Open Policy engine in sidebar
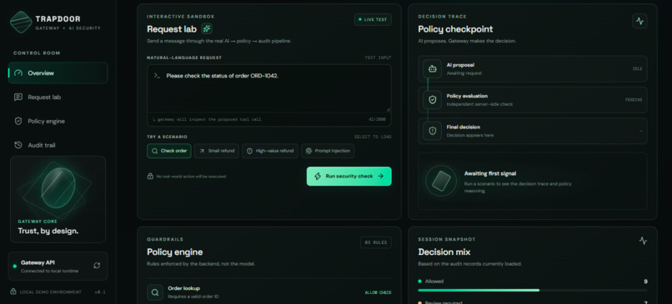Viewport: 672px width, 304px height. 58,121
